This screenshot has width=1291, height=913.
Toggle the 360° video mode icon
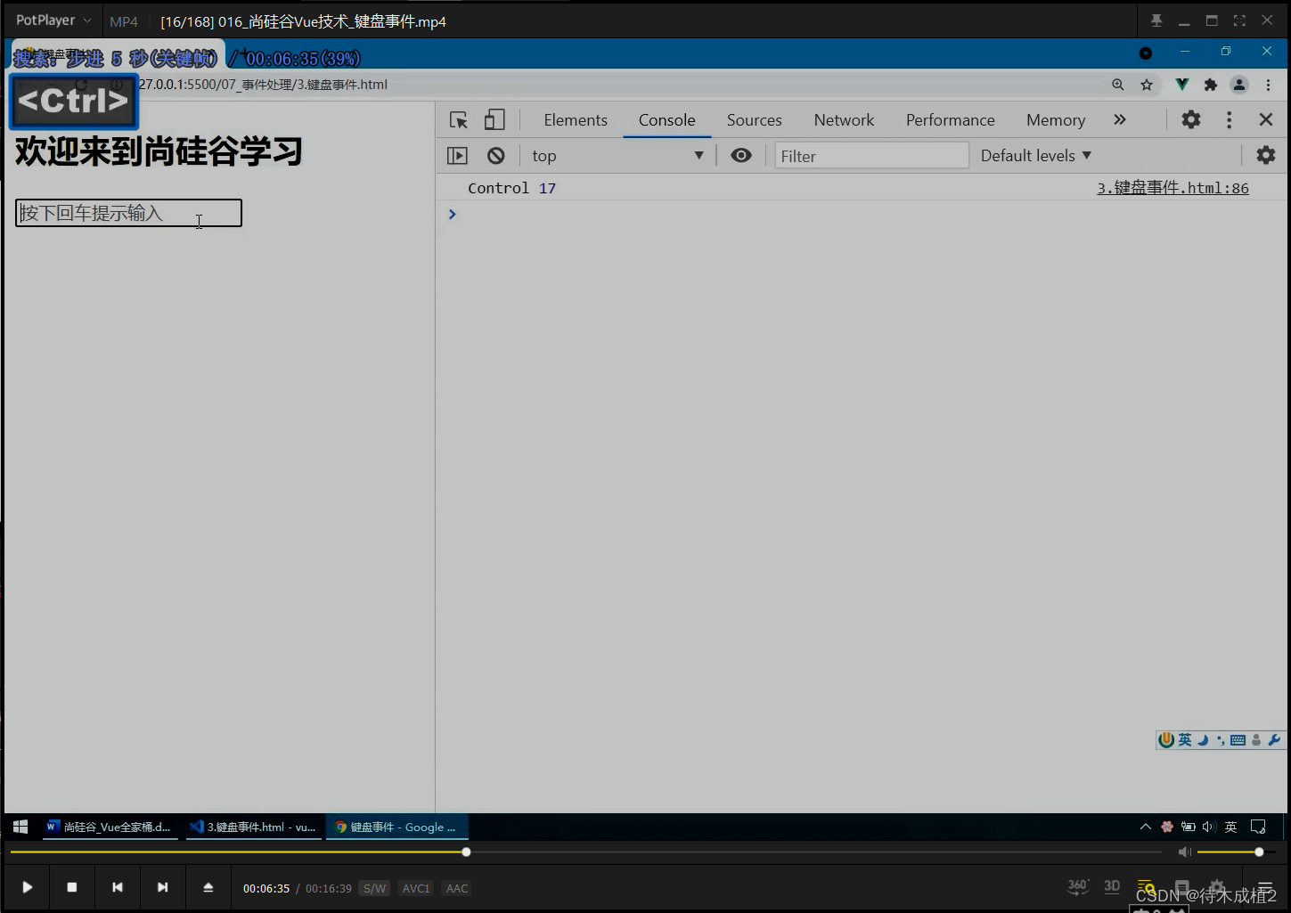point(1078,886)
